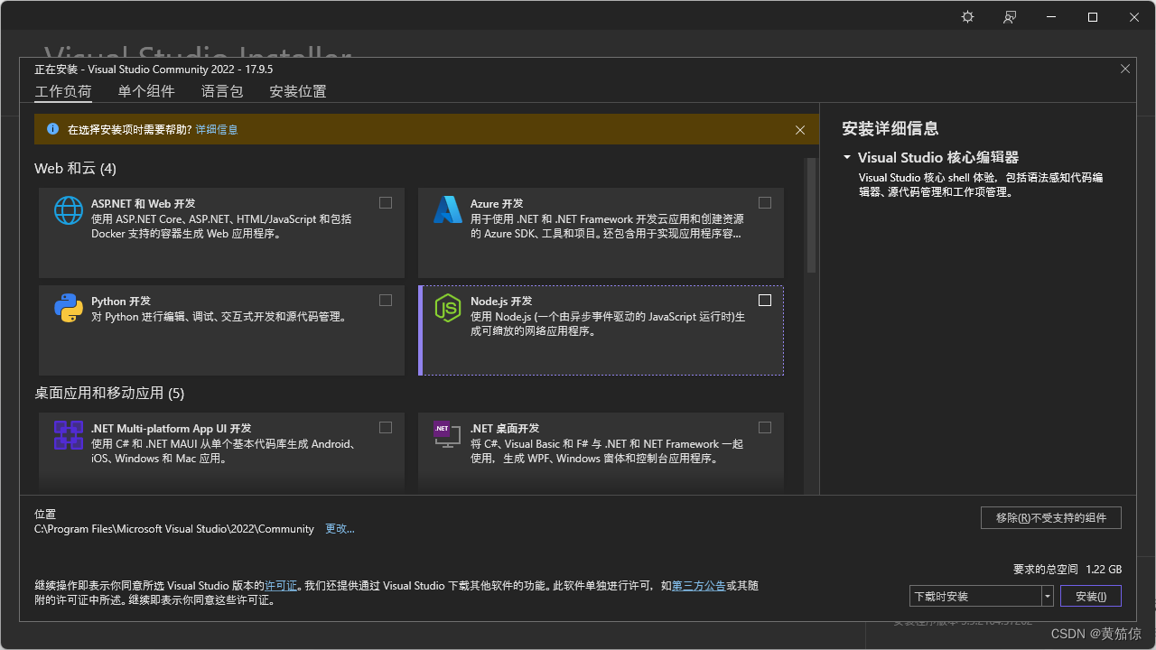Open the 语言包 tab
The height and width of the screenshot is (650, 1156).
222,91
